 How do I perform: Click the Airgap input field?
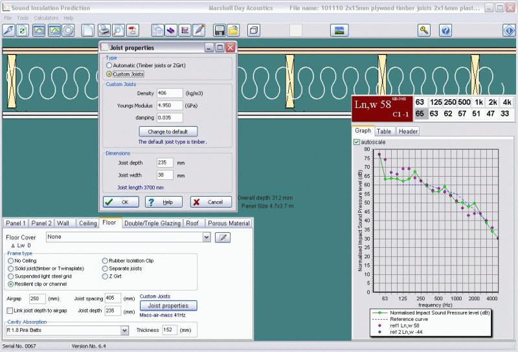coord(37,298)
